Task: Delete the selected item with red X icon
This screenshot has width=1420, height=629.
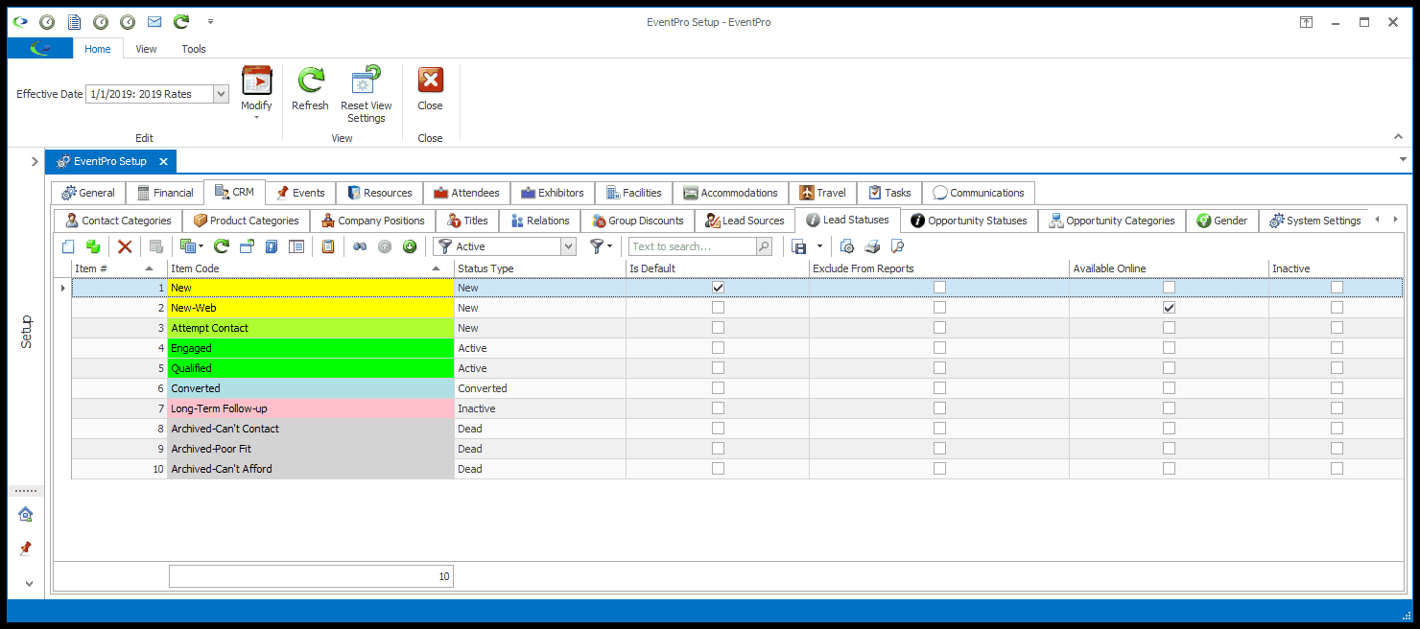Action: click(x=125, y=246)
